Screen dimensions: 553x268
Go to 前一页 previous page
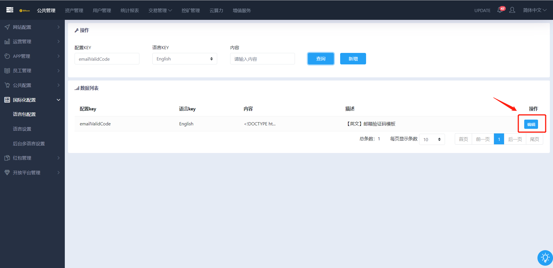tap(483, 139)
